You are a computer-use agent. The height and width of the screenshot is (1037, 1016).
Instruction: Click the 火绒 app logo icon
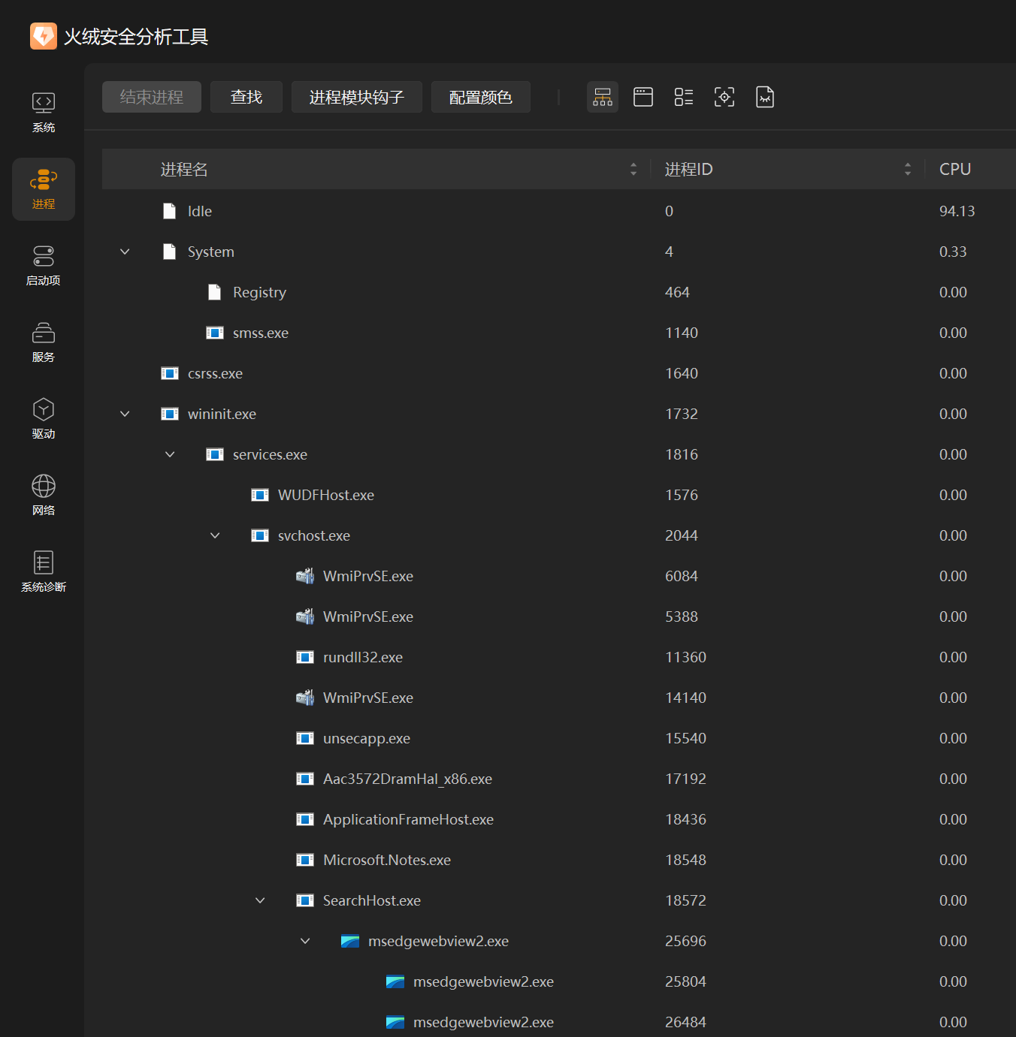click(x=44, y=36)
